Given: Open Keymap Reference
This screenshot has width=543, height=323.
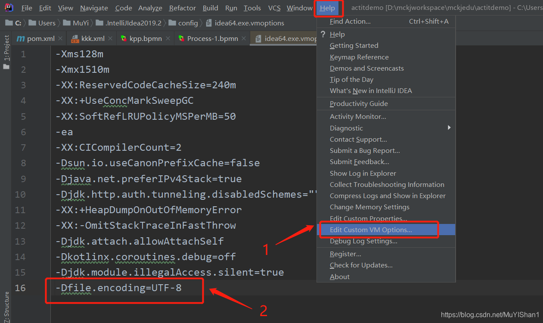Looking at the screenshot, I should tap(386, 57).
